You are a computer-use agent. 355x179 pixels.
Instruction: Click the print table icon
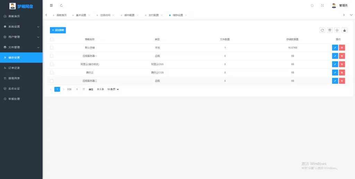[337, 30]
